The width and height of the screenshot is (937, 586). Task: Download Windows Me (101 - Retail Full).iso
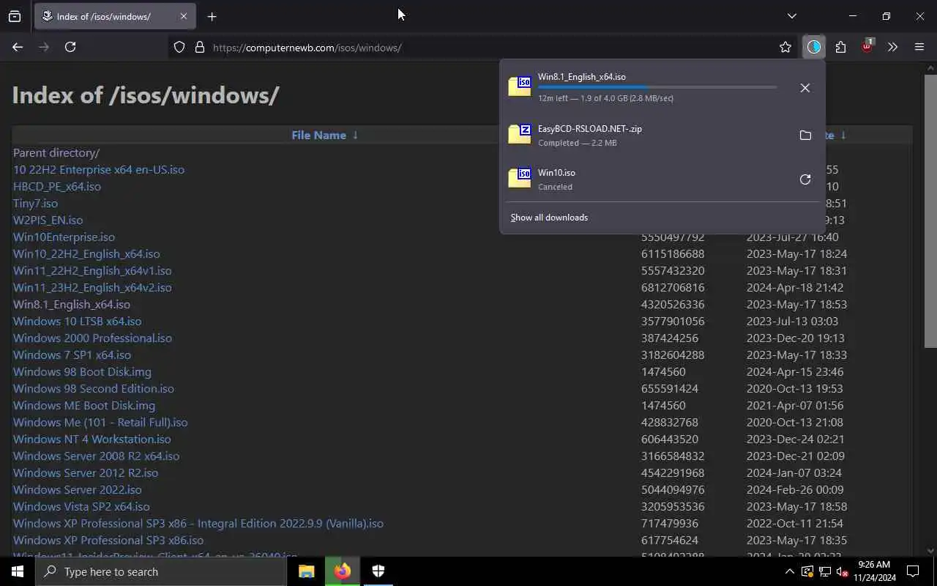(x=100, y=422)
